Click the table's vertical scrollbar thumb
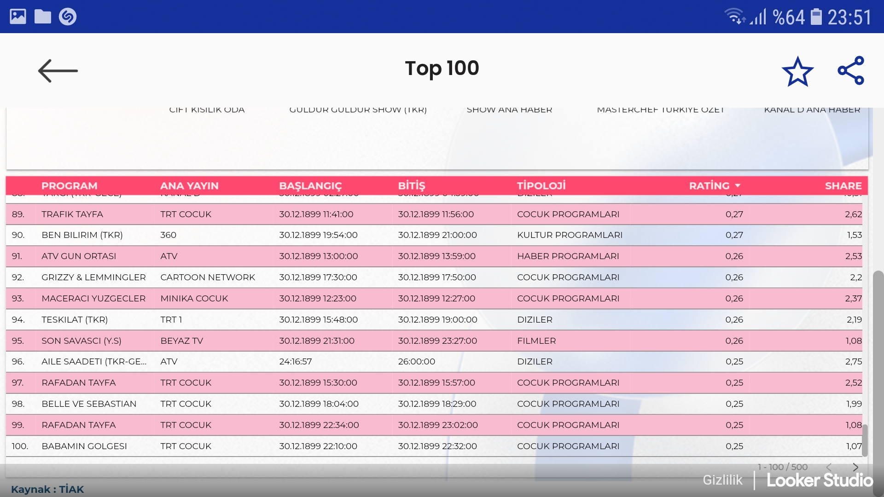 865,439
